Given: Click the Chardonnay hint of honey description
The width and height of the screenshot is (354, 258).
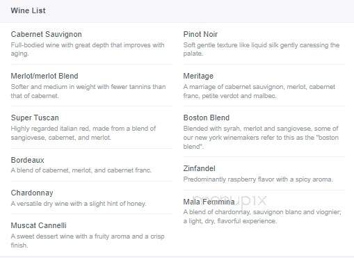Looking at the screenshot, I should coord(79,204).
